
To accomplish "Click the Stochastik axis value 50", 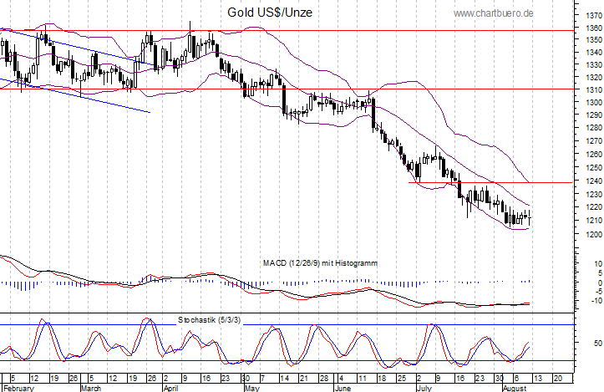I will pyautogui.click(x=598, y=343).
